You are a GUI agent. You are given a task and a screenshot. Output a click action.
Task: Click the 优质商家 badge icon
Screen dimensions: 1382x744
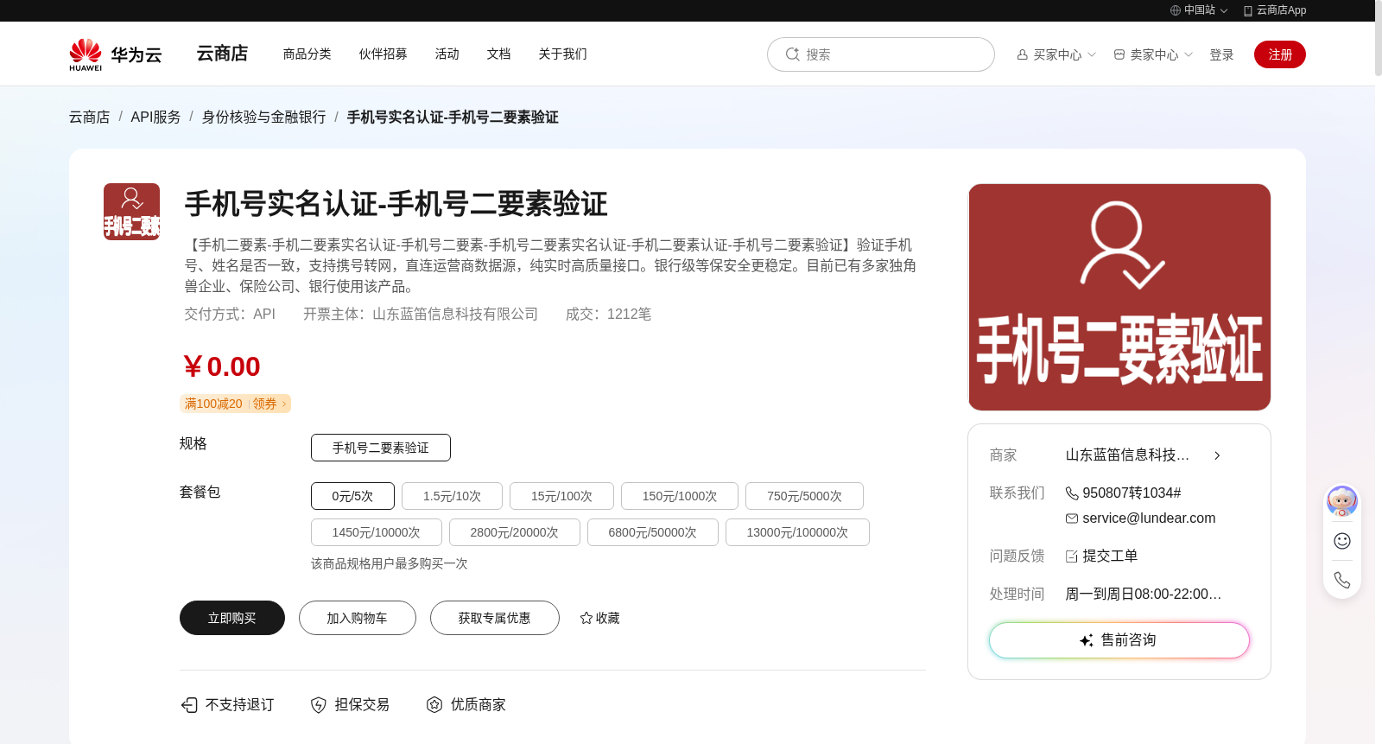click(434, 705)
